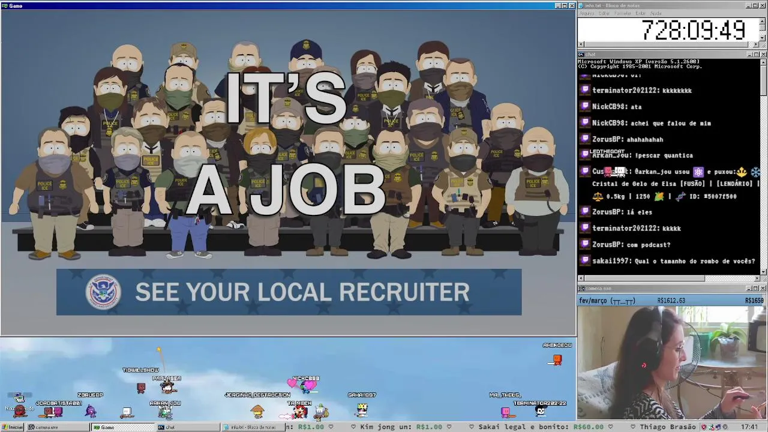Click NICKCB98 avatar with pink hearts
768x432 pixels.
click(x=306, y=386)
